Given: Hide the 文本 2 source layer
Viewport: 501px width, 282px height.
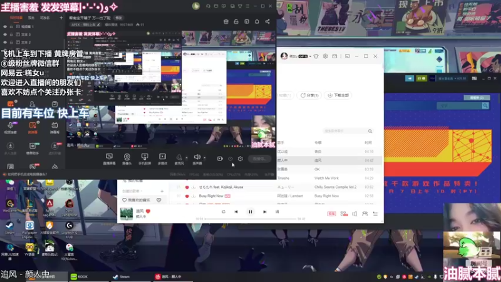Looking at the screenshot, I should point(5,42).
